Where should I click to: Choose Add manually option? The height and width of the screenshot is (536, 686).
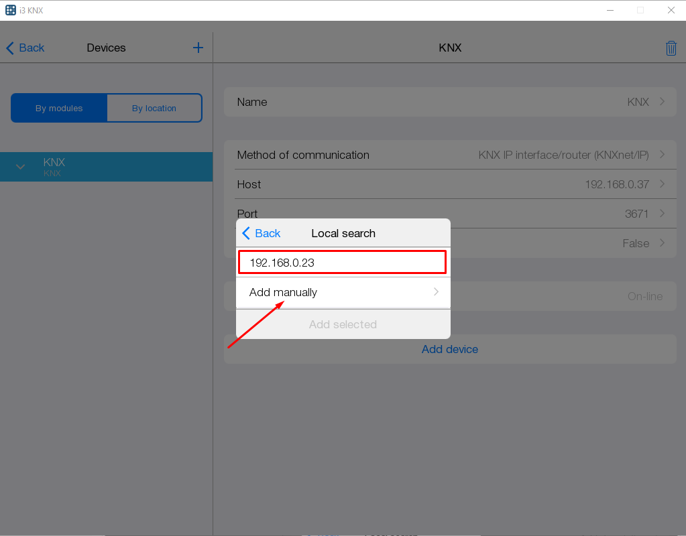coord(342,292)
